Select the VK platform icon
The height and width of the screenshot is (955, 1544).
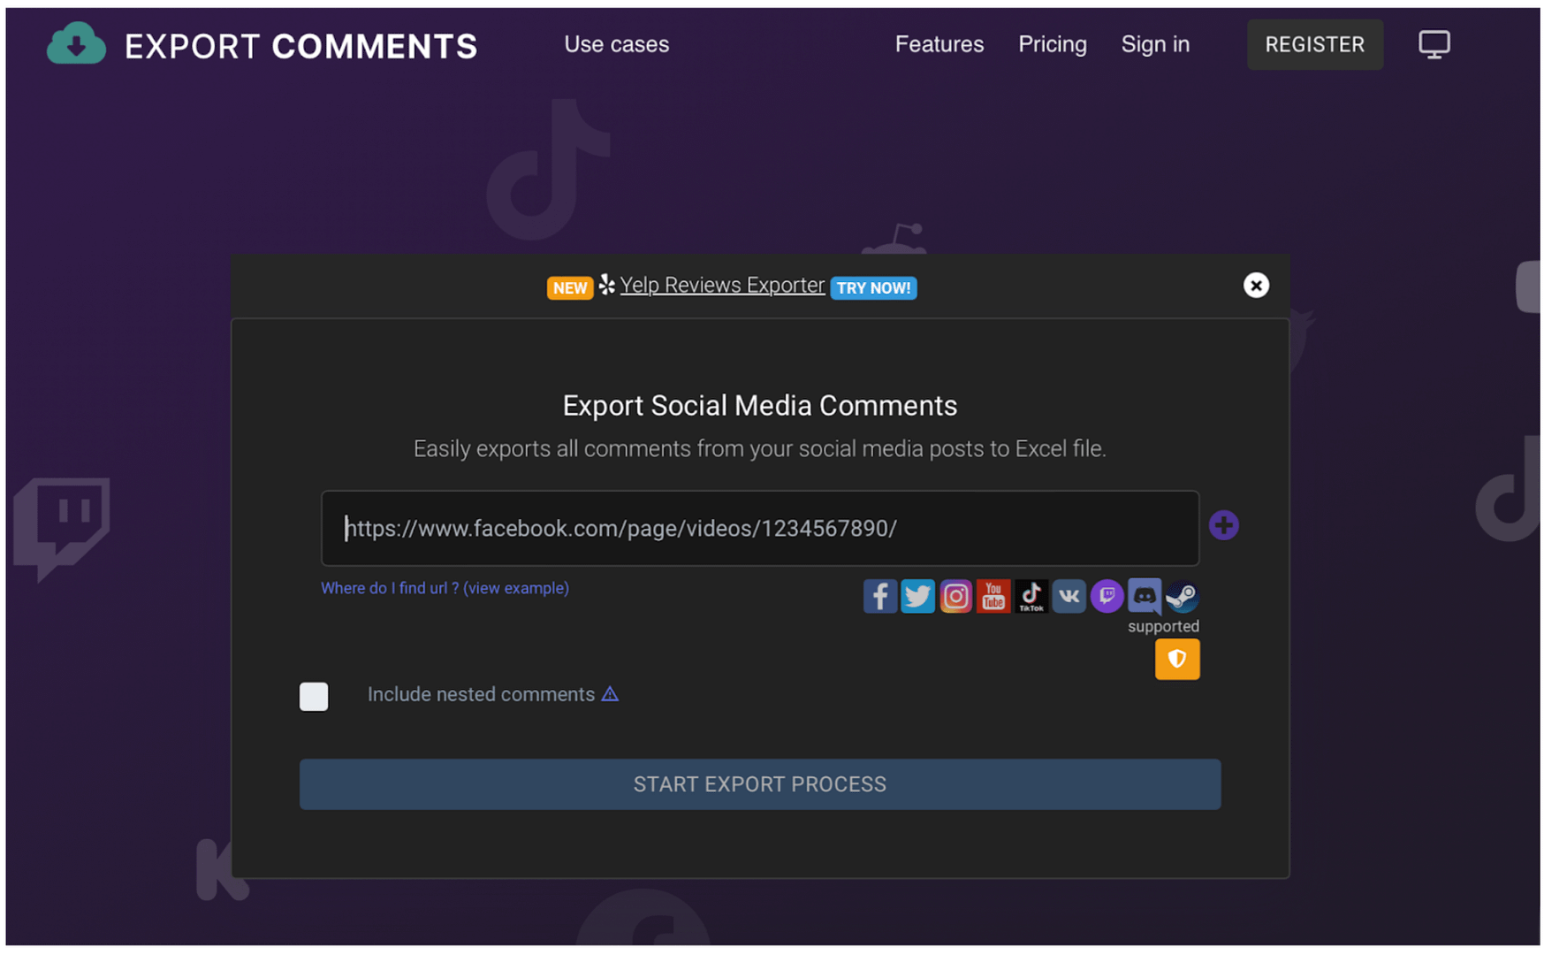[1069, 596]
